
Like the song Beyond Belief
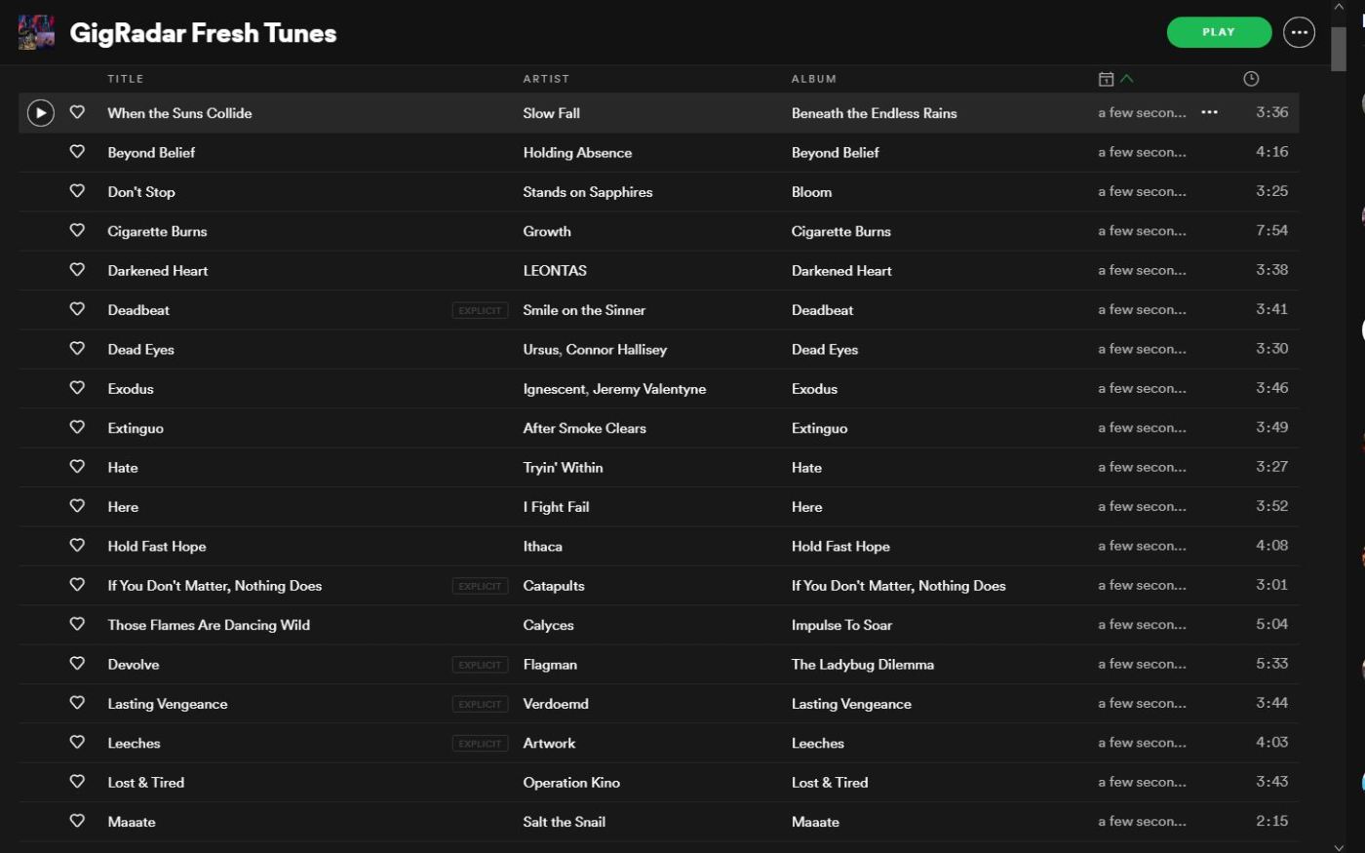point(77,152)
